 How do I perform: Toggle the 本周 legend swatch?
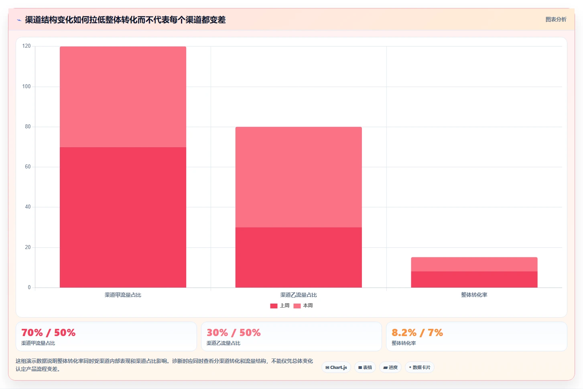pyautogui.click(x=297, y=306)
